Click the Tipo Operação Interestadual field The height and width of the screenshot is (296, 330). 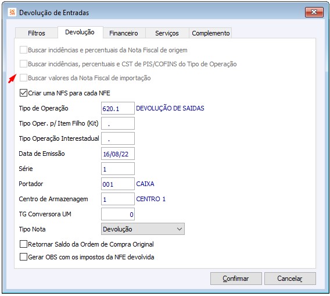(118, 138)
